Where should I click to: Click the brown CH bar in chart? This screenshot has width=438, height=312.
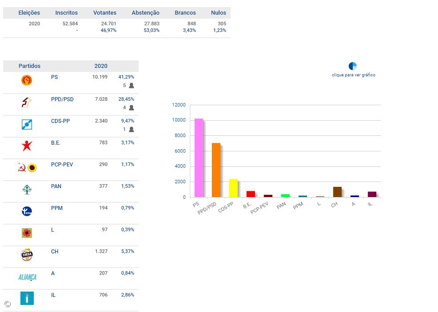(x=337, y=192)
